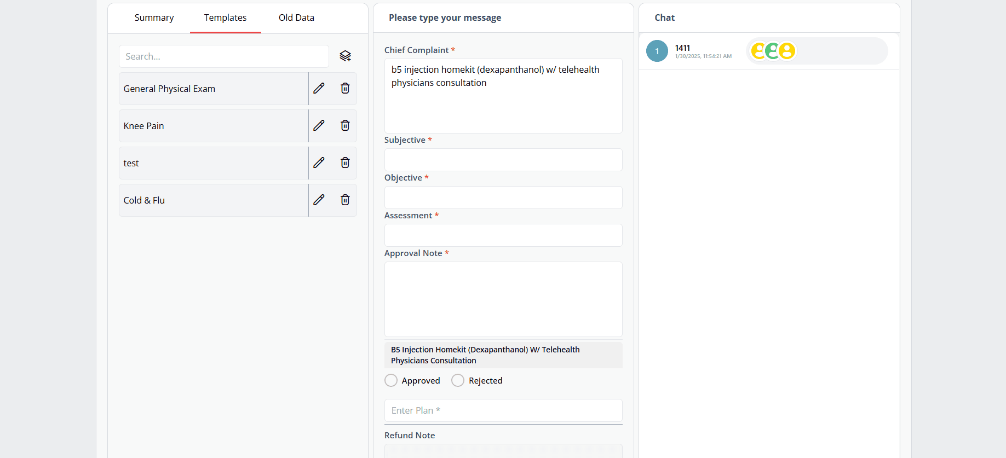Delete the General Physical Exam template
The width and height of the screenshot is (1006, 458).
(345, 88)
